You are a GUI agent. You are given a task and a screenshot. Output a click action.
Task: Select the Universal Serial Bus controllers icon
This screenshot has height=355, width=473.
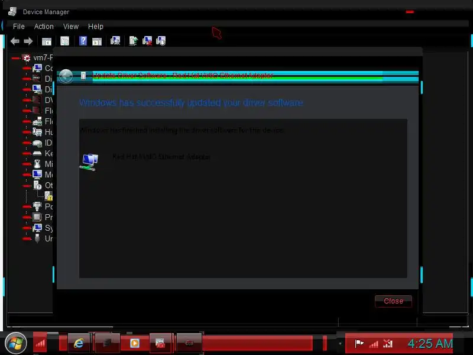tap(37, 238)
